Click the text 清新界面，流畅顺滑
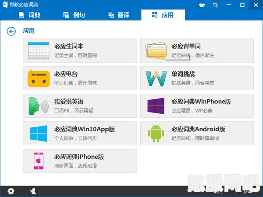Screen dimensions: 263x197 75,166
